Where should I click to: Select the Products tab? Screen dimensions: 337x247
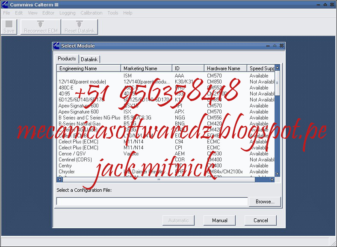tap(67, 59)
